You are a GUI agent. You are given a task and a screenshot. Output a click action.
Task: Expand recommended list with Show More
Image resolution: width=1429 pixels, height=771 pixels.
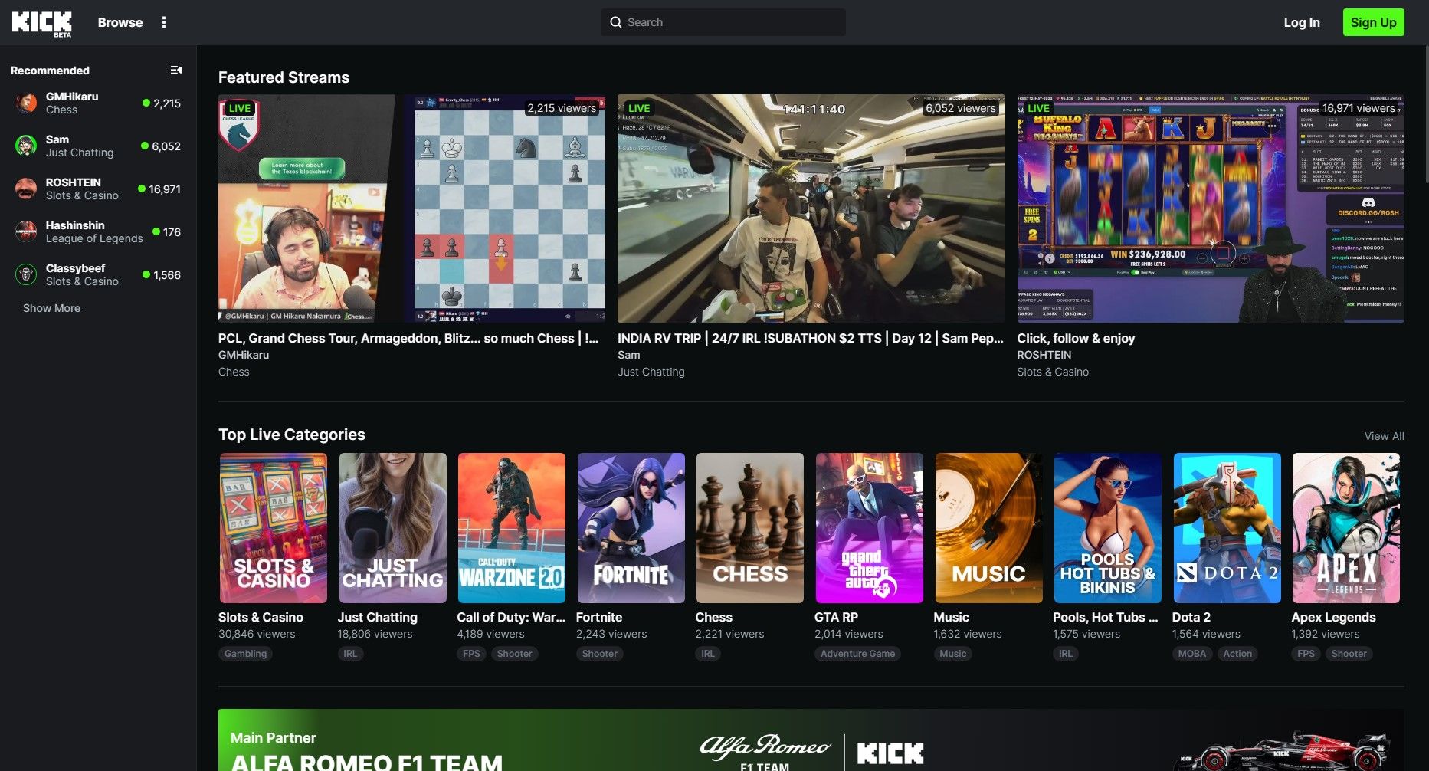[x=51, y=308]
